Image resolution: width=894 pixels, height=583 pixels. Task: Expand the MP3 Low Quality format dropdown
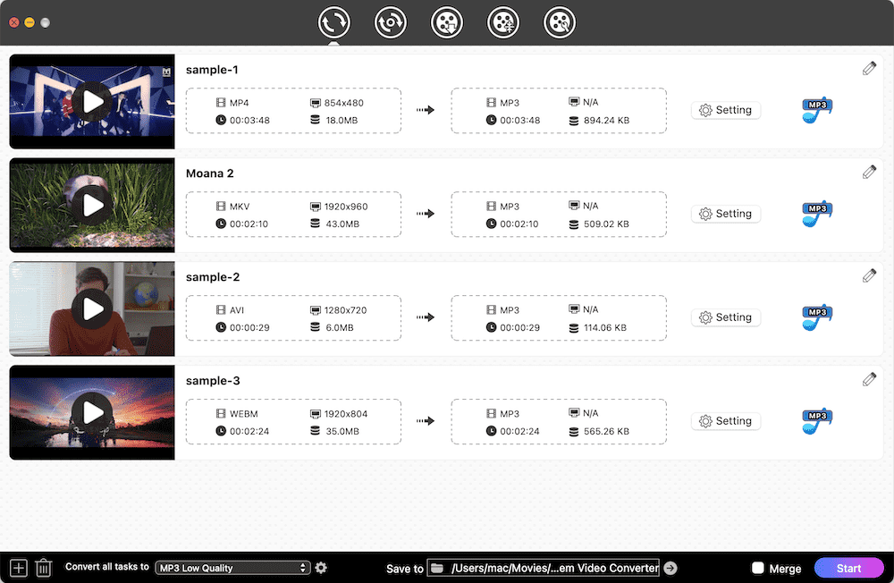(x=232, y=568)
